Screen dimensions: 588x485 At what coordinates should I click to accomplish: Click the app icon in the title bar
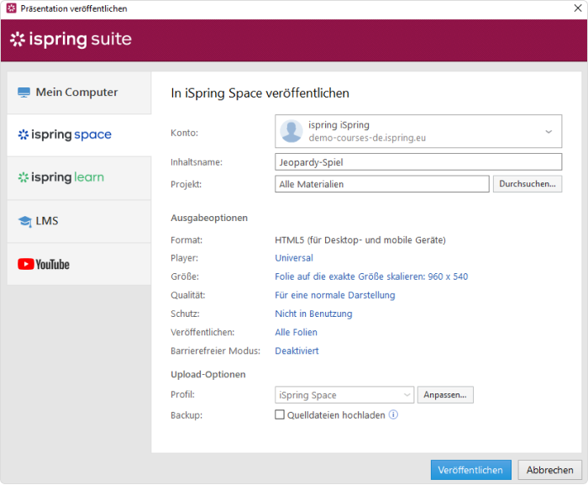(11, 8)
